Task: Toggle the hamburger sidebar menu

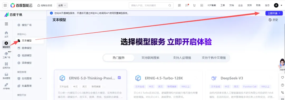Action: (x=6, y=24)
